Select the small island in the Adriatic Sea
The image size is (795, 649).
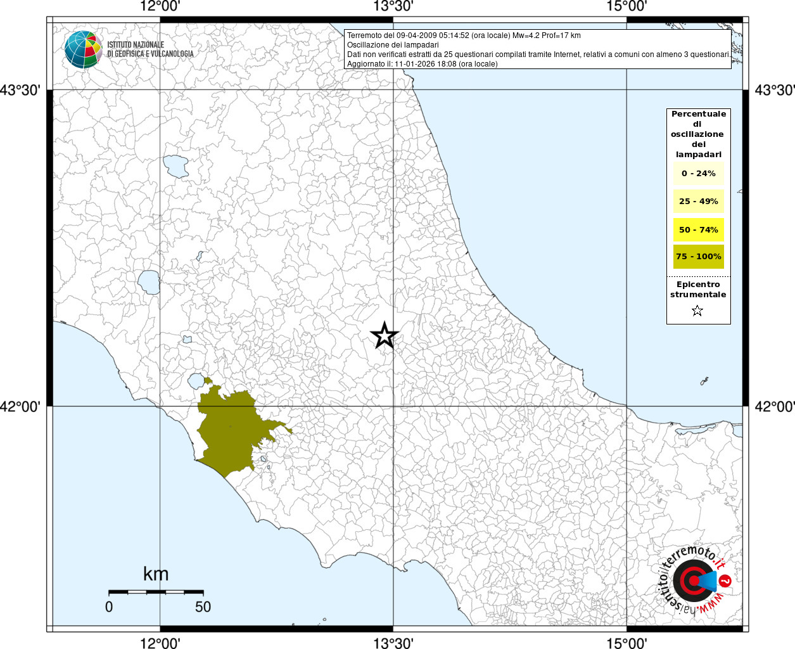[704, 382]
